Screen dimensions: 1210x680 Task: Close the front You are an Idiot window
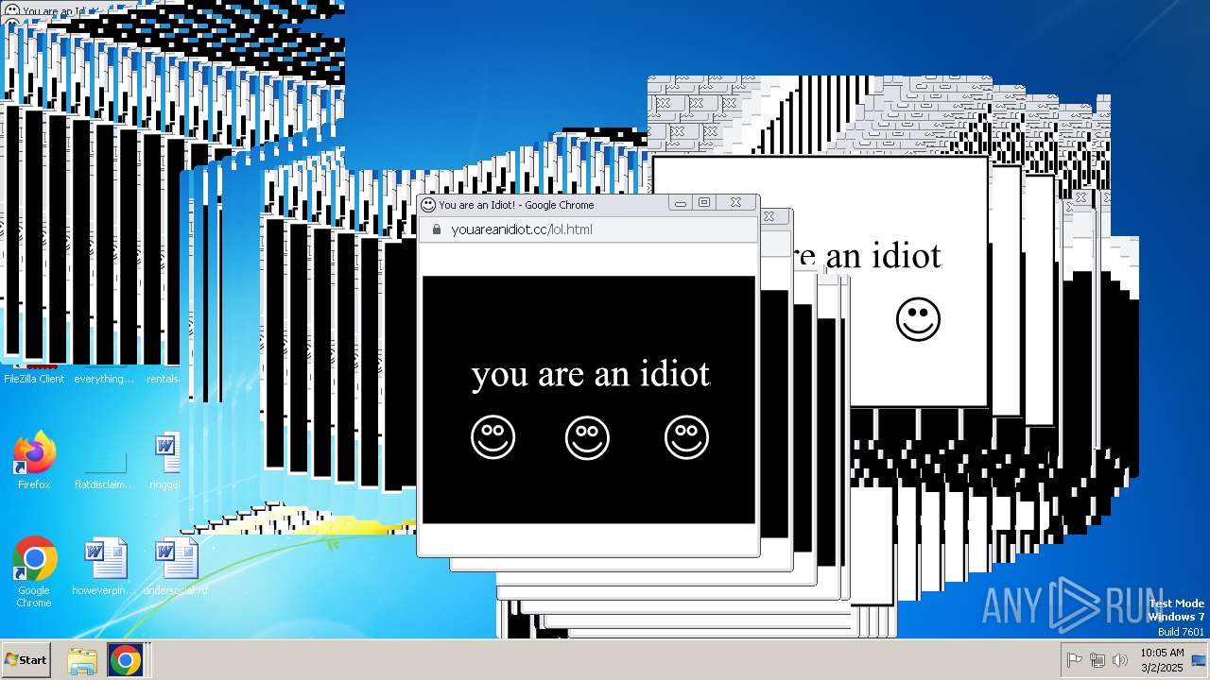coord(735,203)
